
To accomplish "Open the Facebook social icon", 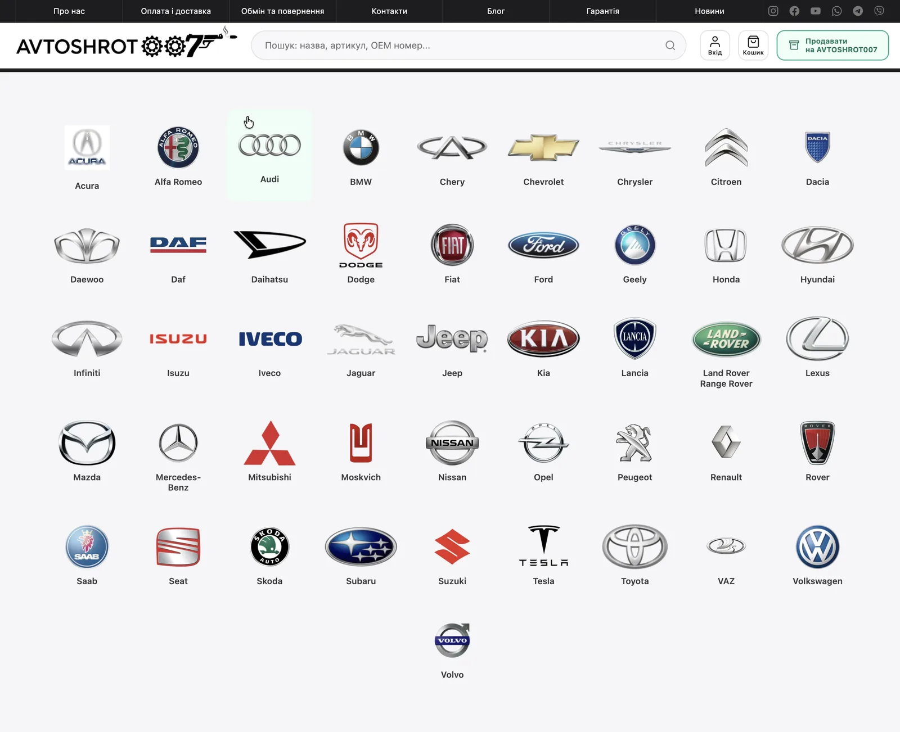I will click(794, 11).
